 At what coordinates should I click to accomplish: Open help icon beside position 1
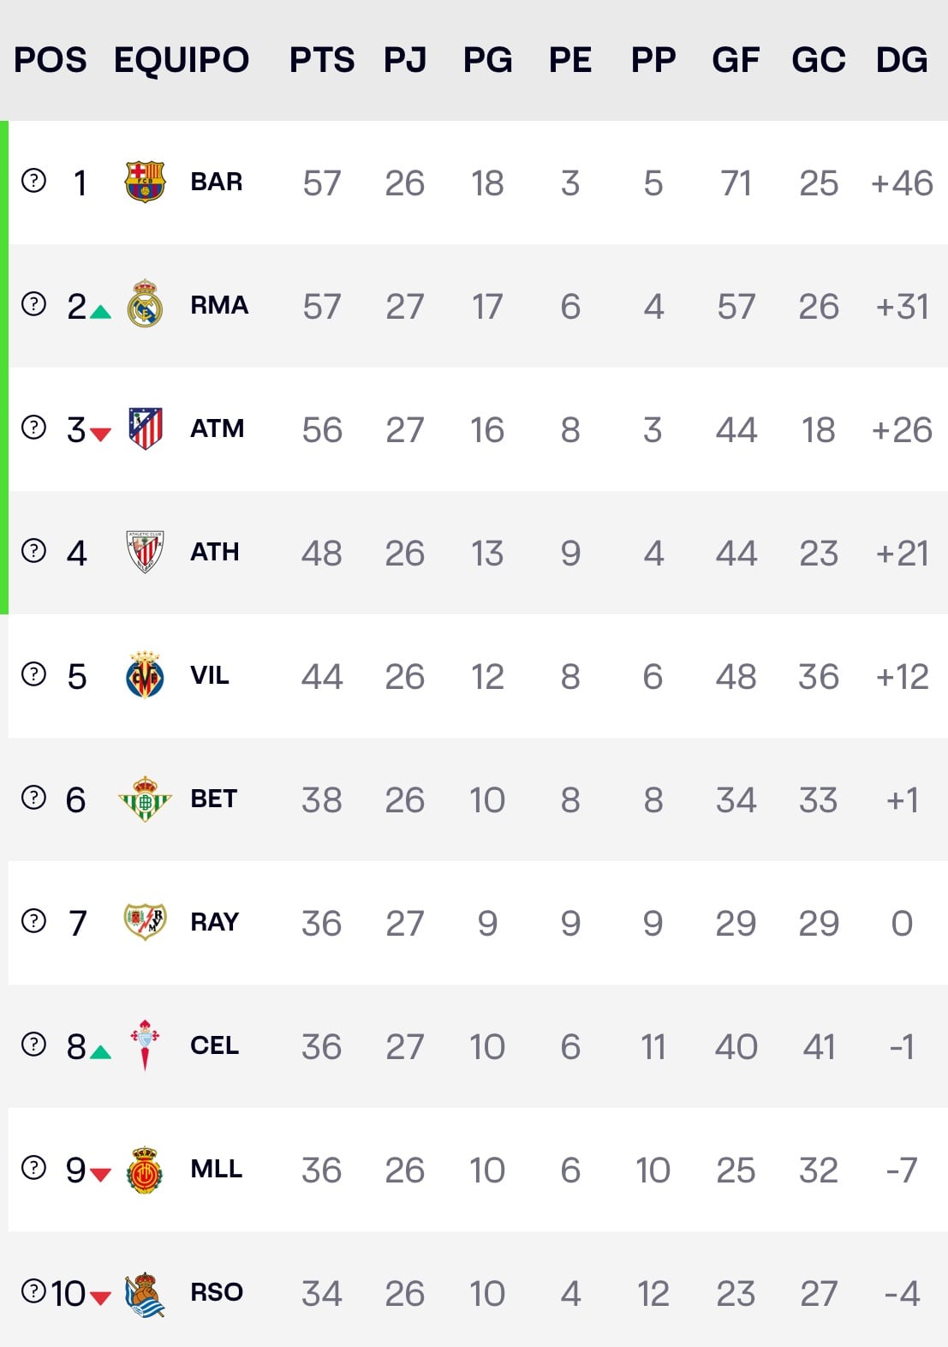pyautogui.click(x=33, y=181)
